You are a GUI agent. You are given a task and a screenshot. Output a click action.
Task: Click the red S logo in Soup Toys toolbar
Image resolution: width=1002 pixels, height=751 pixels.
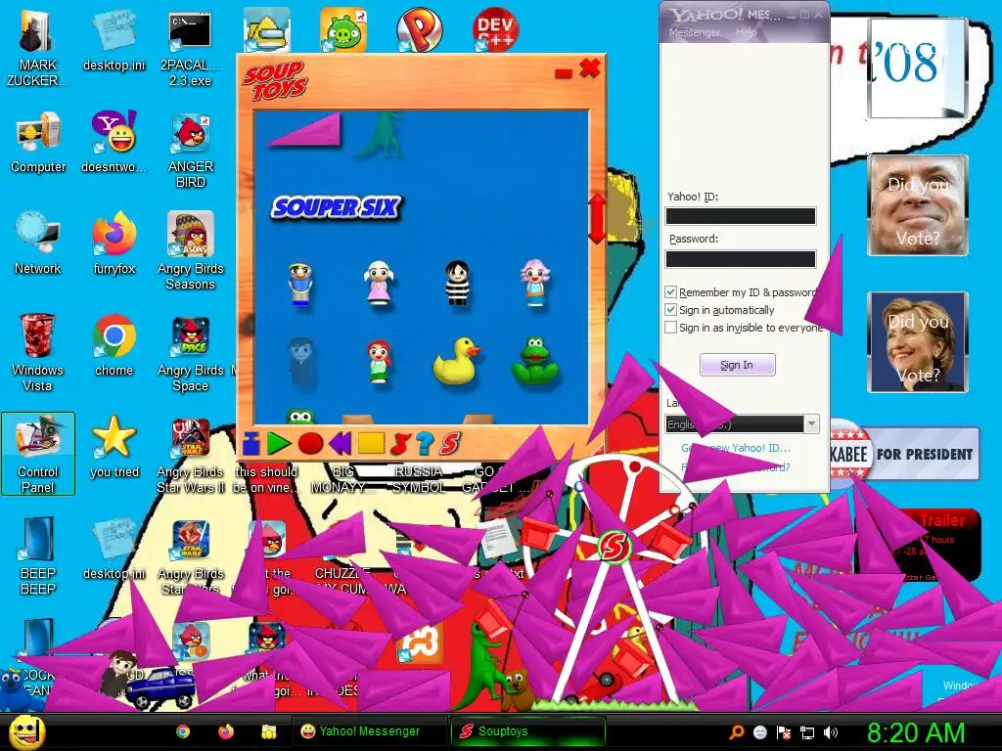450,443
